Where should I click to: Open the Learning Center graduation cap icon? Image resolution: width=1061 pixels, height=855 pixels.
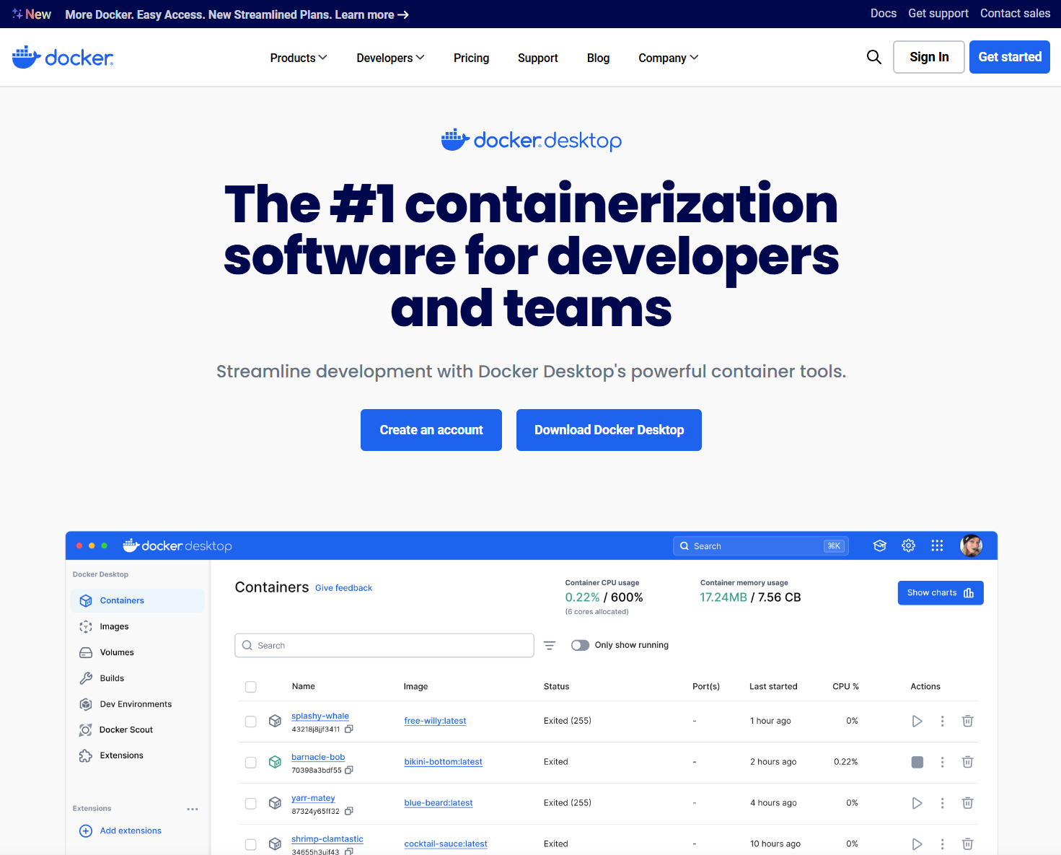point(879,545)
